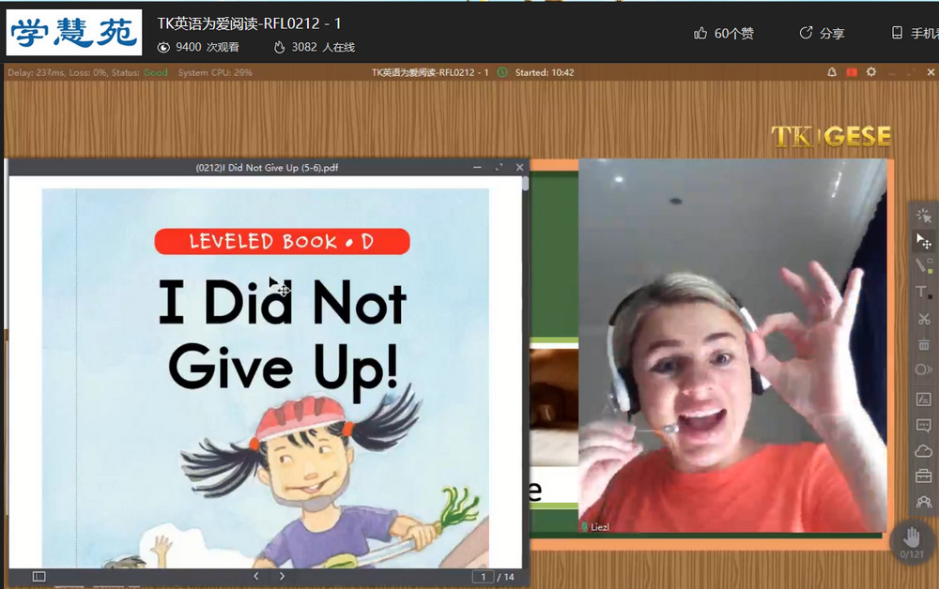Minimize the PDF document window

point(477,168)
